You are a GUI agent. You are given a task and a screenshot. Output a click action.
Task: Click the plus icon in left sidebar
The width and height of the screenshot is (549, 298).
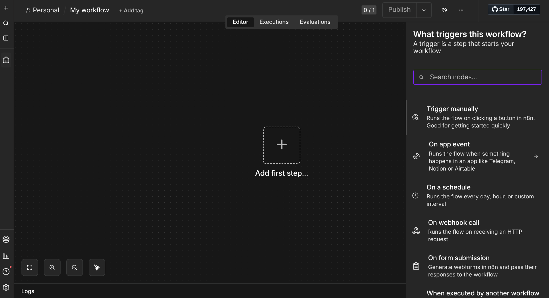6,8
